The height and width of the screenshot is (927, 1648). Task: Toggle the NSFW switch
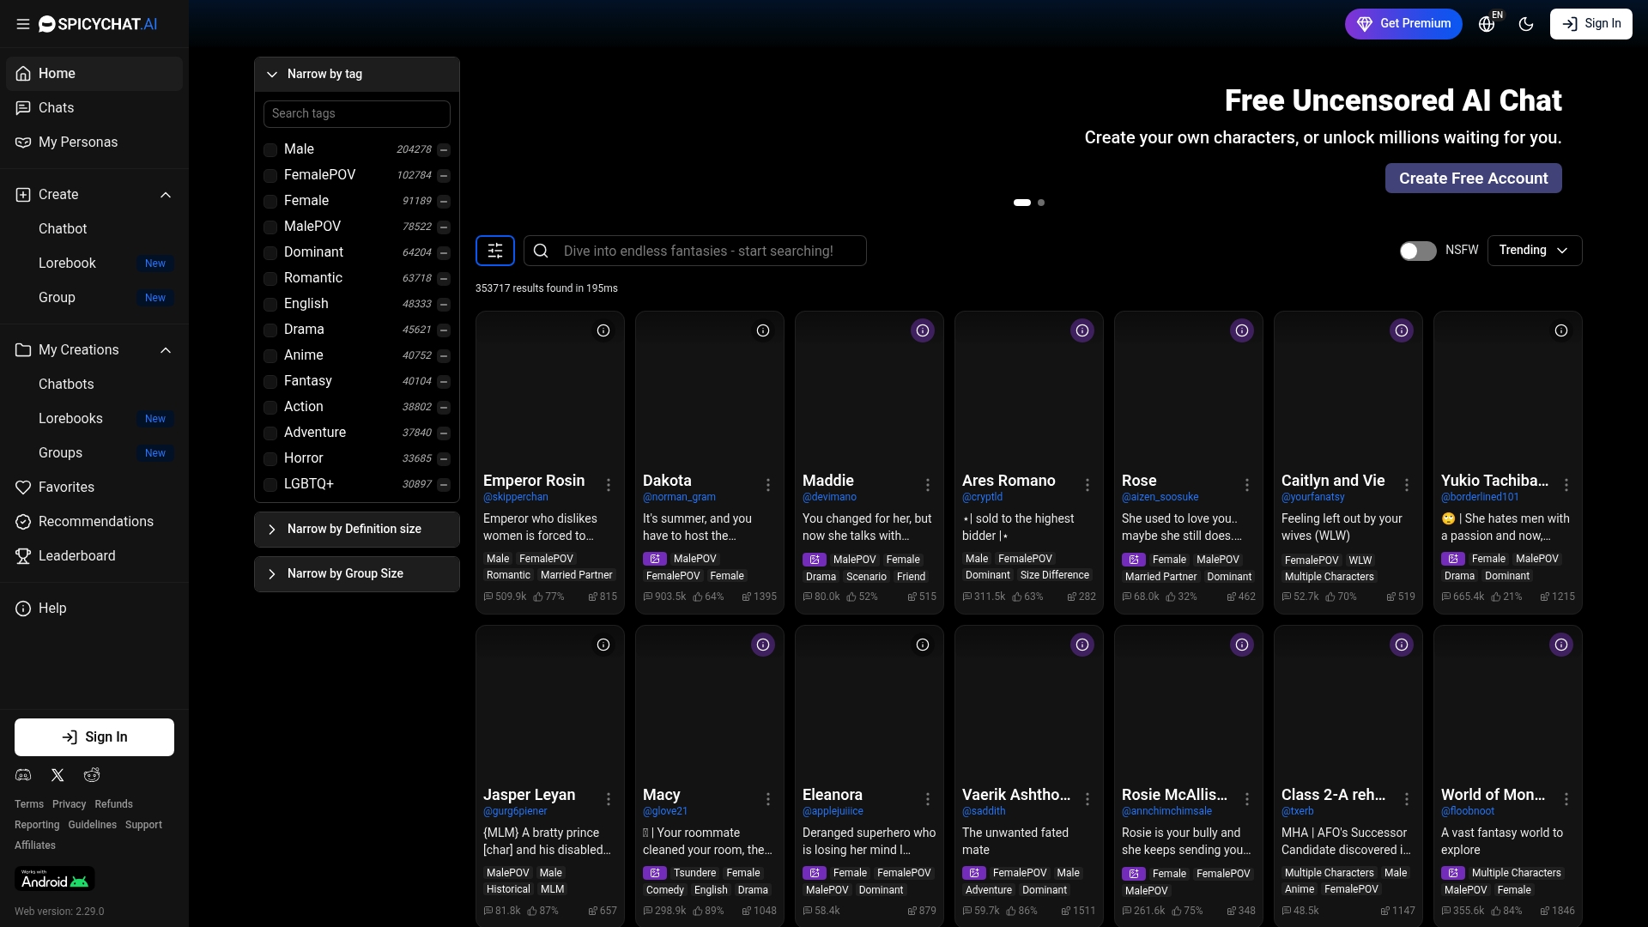1418,251
